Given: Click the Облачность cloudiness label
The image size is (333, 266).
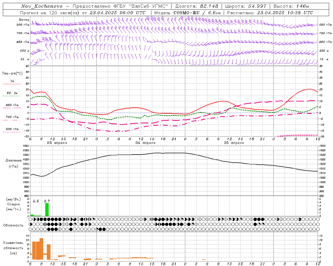Looking at the screenshot, I should [x=13, y=225].
